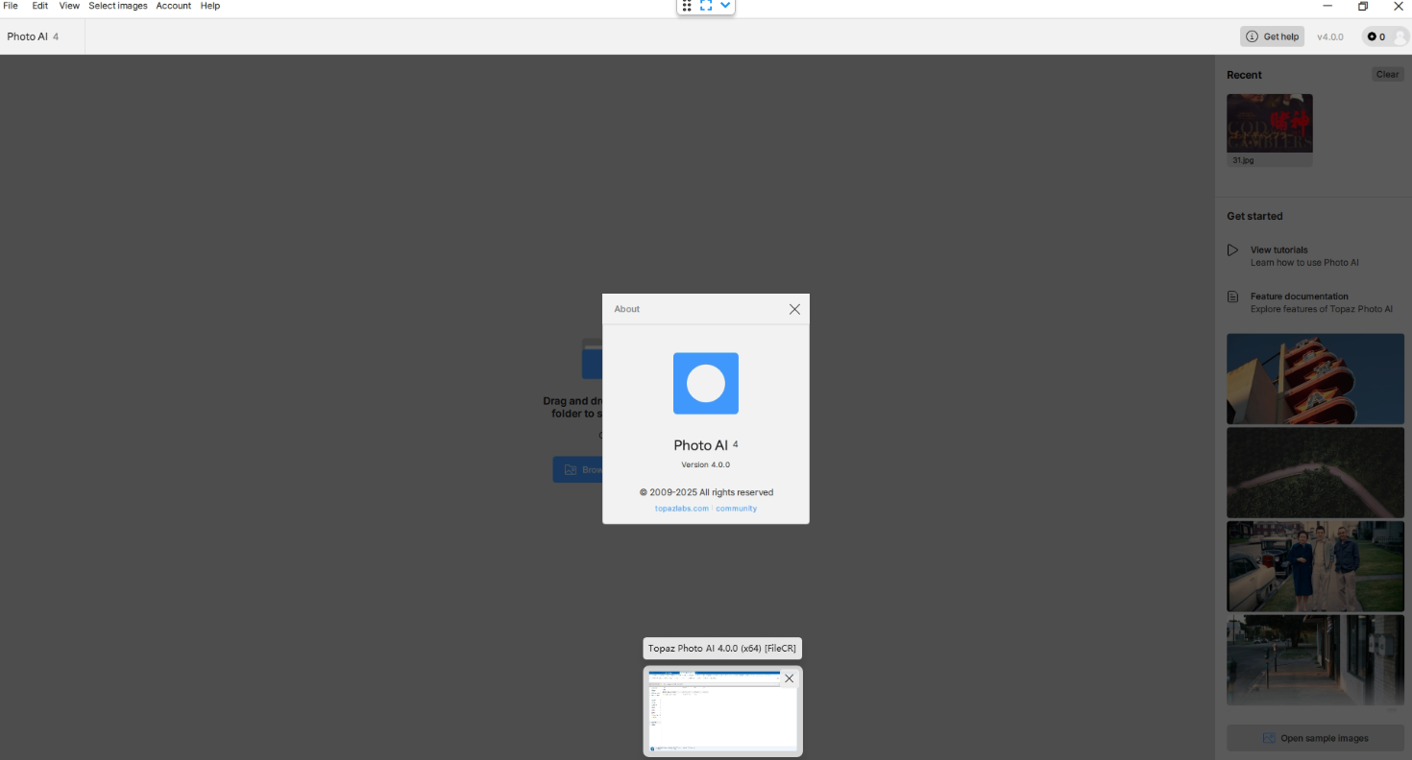
Task: Click the 'Get started' heading
Action: pos(1254,216)
